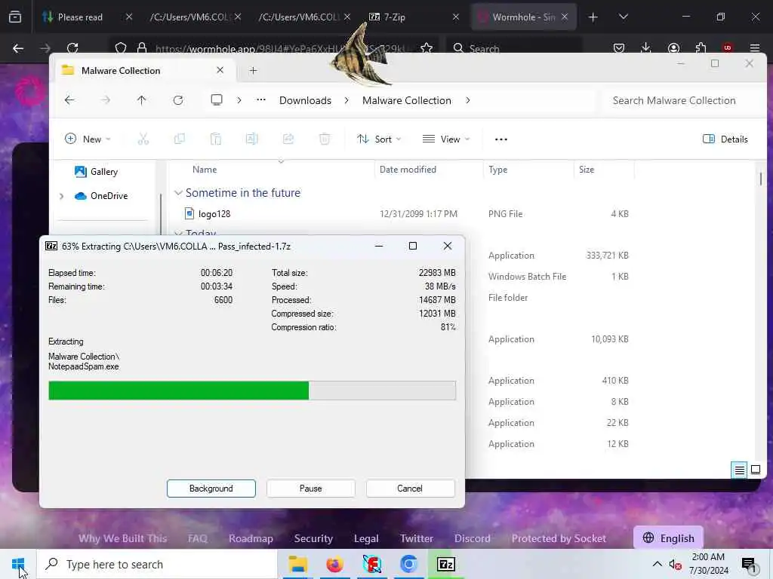The image size is (773, 579).
Task: Open Firefox Downloads panel
Action: [x=646, y=47]
